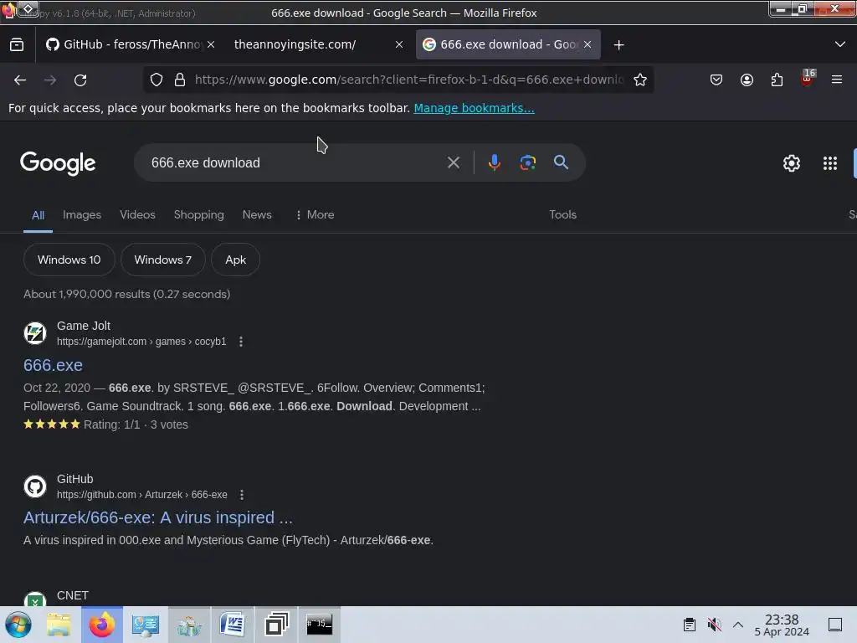Start voice search with microphone

click(494, 162)
